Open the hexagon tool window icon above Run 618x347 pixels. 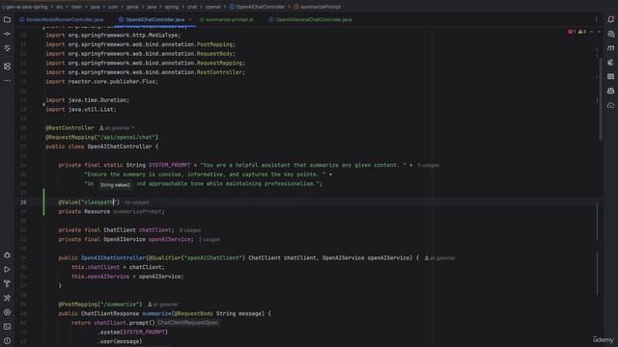(x=7, y=254)
